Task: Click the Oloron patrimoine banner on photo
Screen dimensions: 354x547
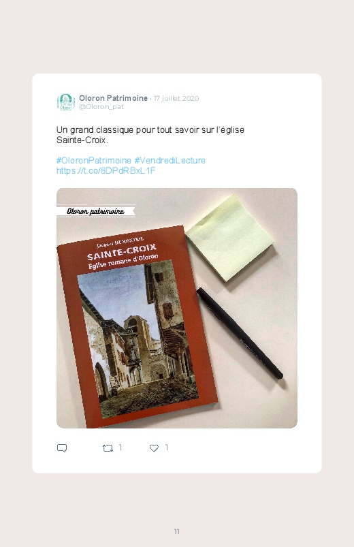Action: 95,211
